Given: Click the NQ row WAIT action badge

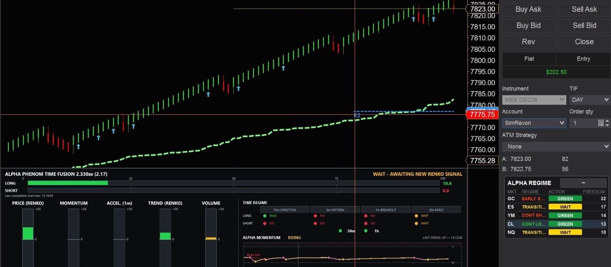Looking at the screenshot, I should click(x=565, y=232).
